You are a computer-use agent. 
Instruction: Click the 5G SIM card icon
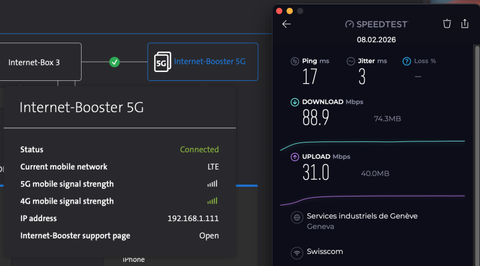click(x=162, y=62)
